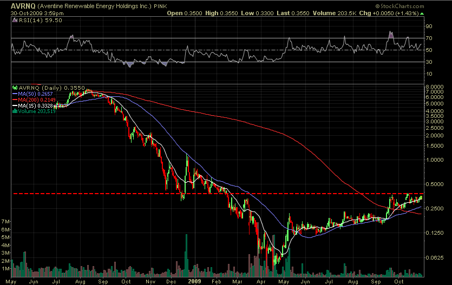Click the price axis label 0.5000
Viewport: 452px width, 285px height.
pyautogui.click(x=435, y=184)
